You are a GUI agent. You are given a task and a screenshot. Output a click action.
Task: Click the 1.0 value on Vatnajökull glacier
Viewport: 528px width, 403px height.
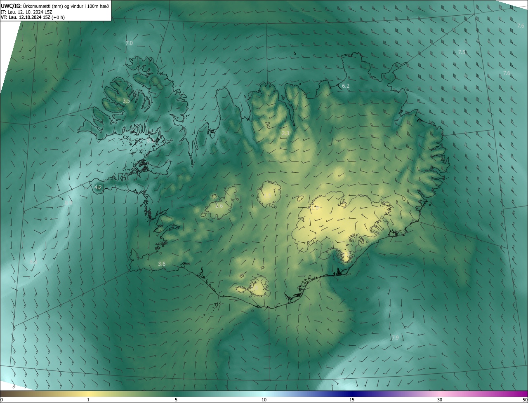coord(315,208)
